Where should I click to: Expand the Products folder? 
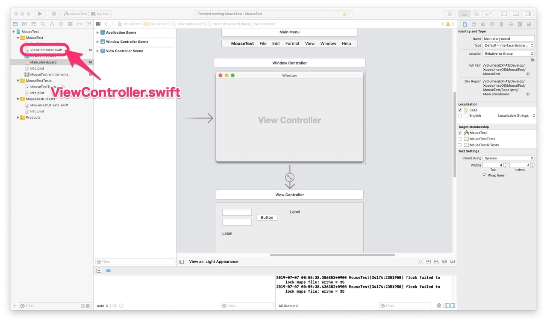[18, 117]
